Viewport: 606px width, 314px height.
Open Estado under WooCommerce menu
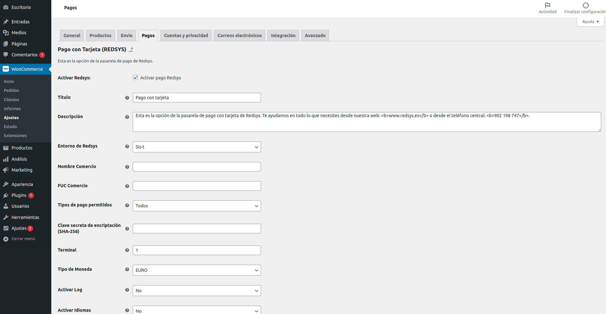tap(11, 127)
